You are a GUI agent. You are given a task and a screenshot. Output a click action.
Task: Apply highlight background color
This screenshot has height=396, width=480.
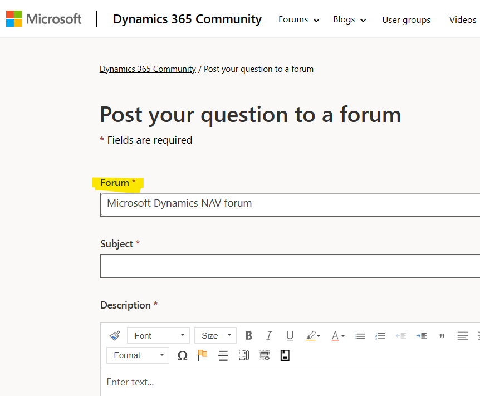(x=311, y=336)
